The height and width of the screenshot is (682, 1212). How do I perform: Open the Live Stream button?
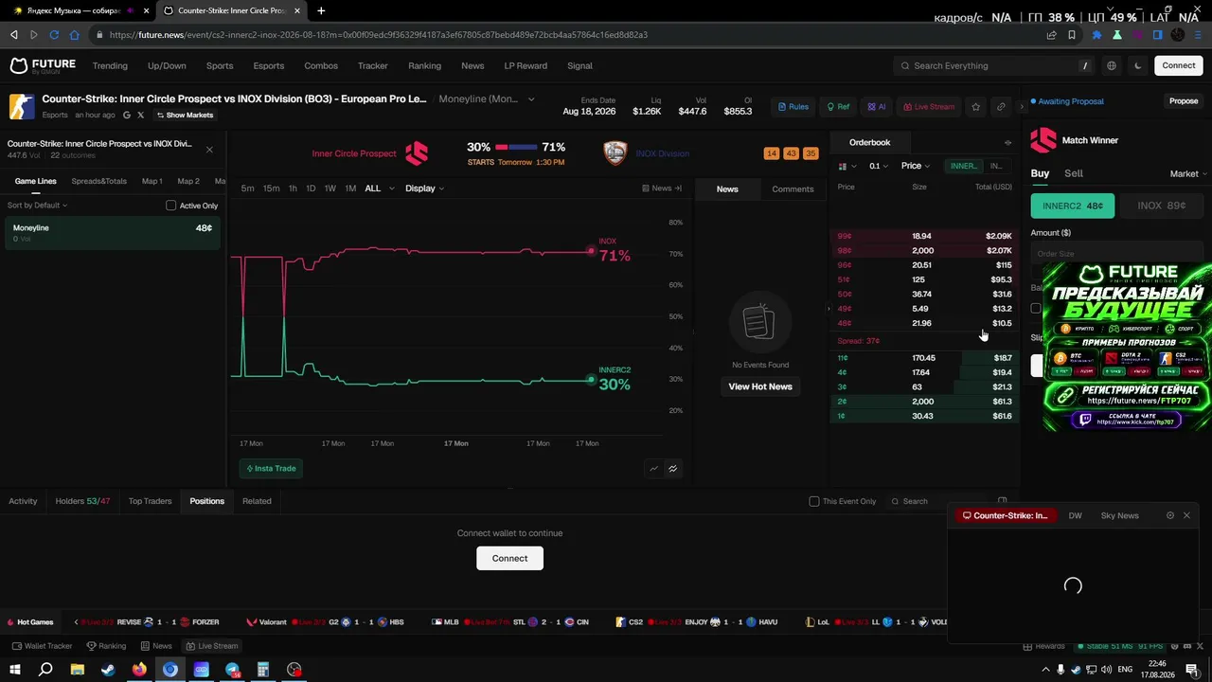point(929,106)
